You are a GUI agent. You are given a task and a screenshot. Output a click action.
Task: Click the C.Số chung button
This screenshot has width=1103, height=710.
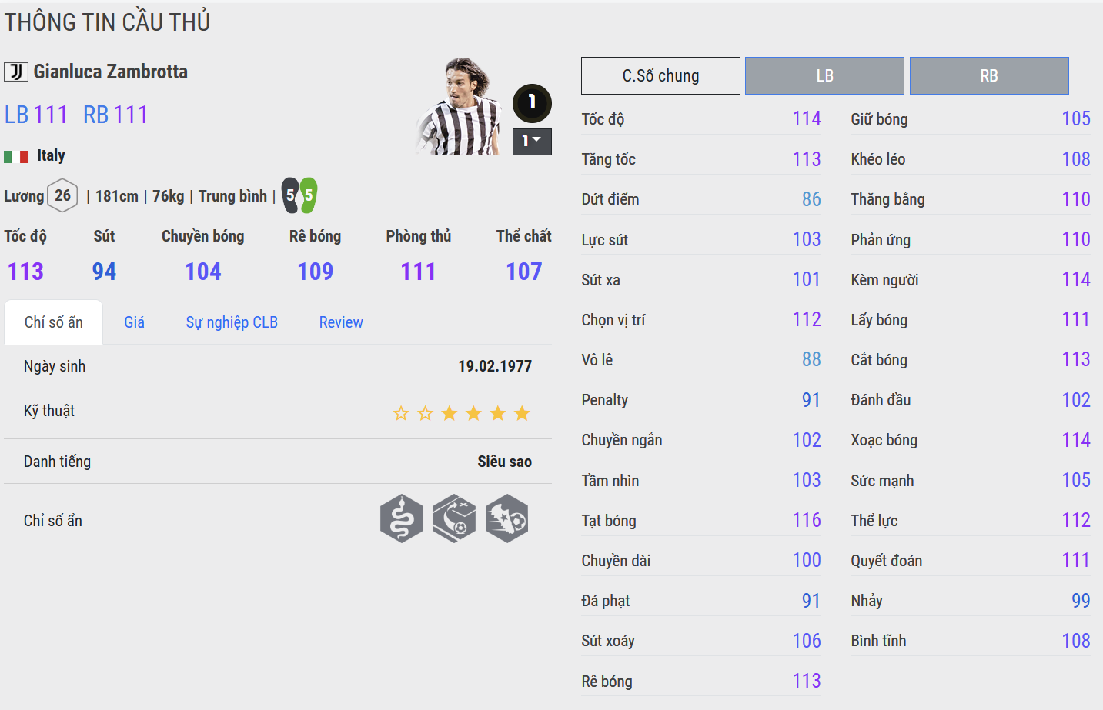[660, 75]
